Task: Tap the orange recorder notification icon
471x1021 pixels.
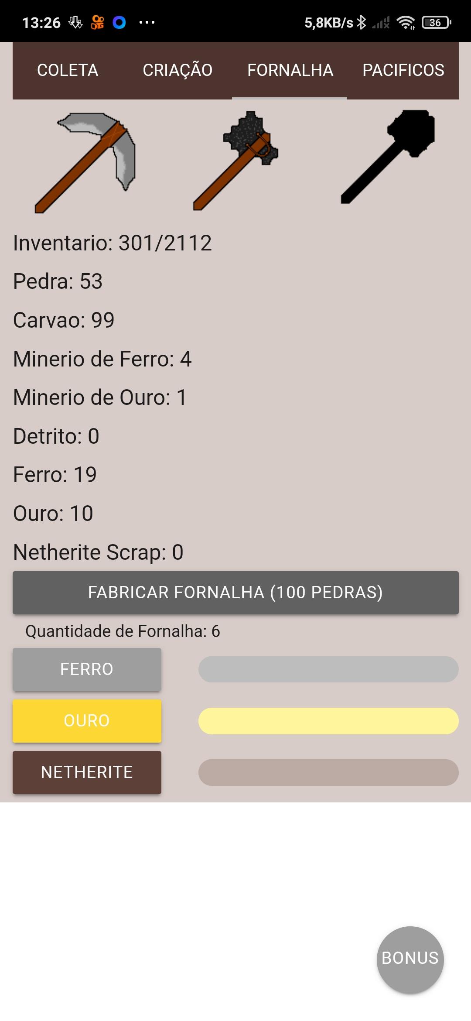Action: click(x=97, y=23)
